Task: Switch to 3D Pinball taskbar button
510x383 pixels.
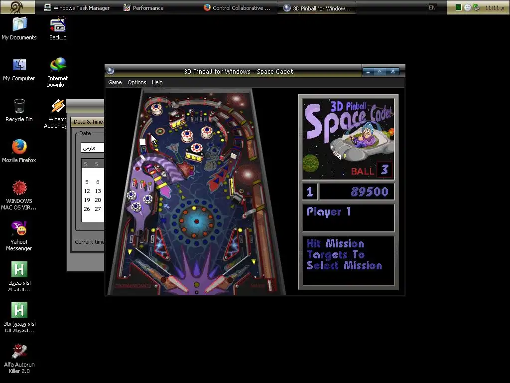Action: [x=316, y=8]
